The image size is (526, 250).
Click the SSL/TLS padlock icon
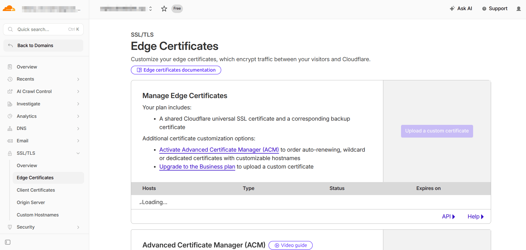[x=10, y=153]
